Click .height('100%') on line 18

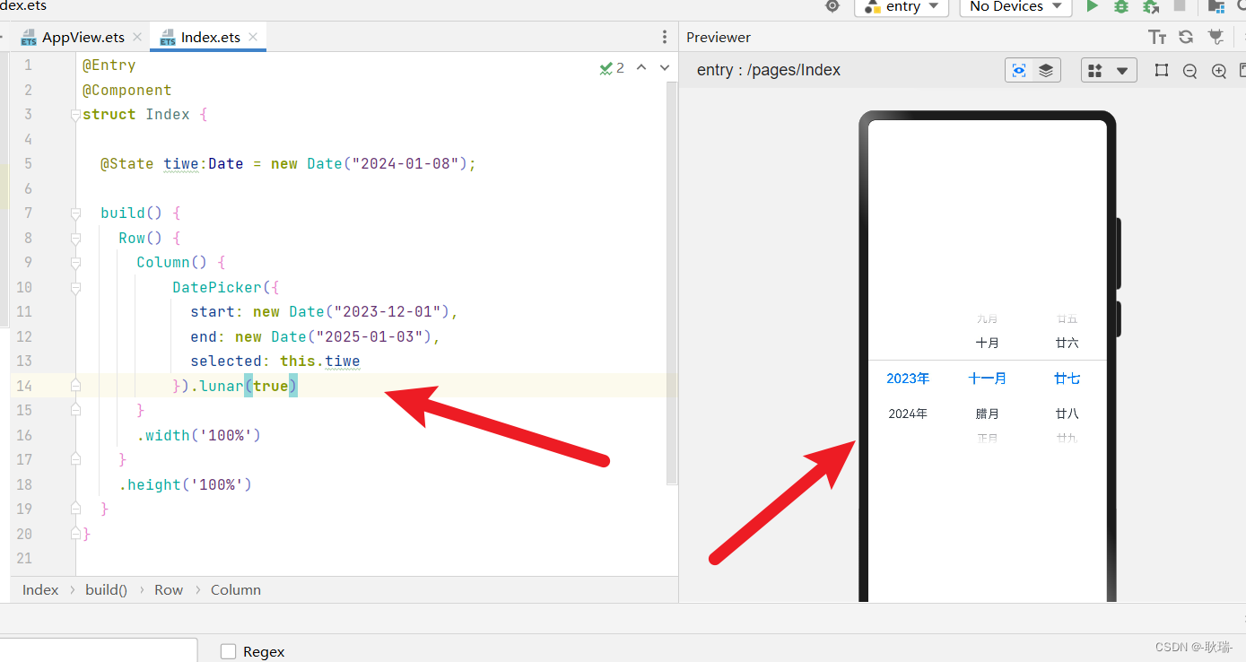tap(186, 484)
